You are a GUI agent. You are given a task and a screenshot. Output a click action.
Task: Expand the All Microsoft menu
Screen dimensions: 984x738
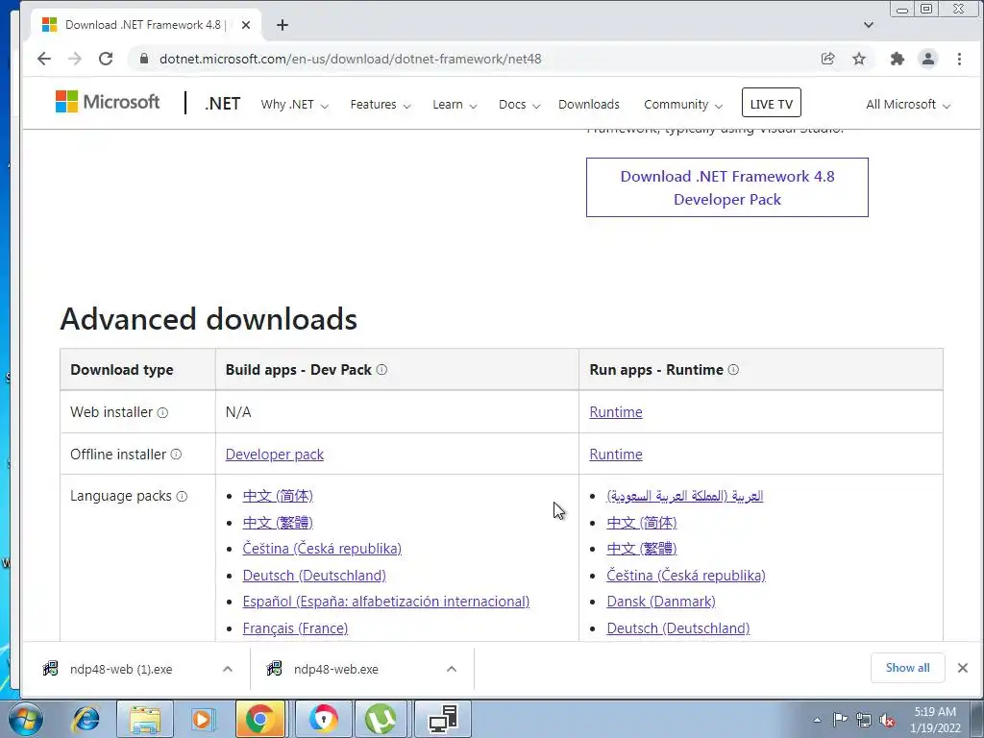[908, 105]
